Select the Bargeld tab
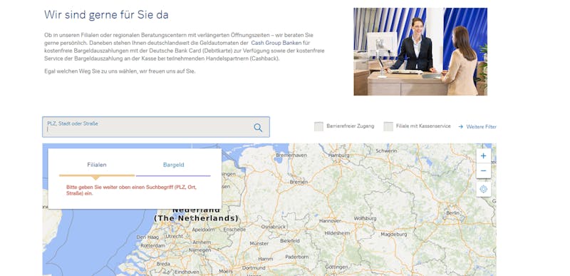Image resolution: width=570 pixels, height=276 pixels. 173,165
